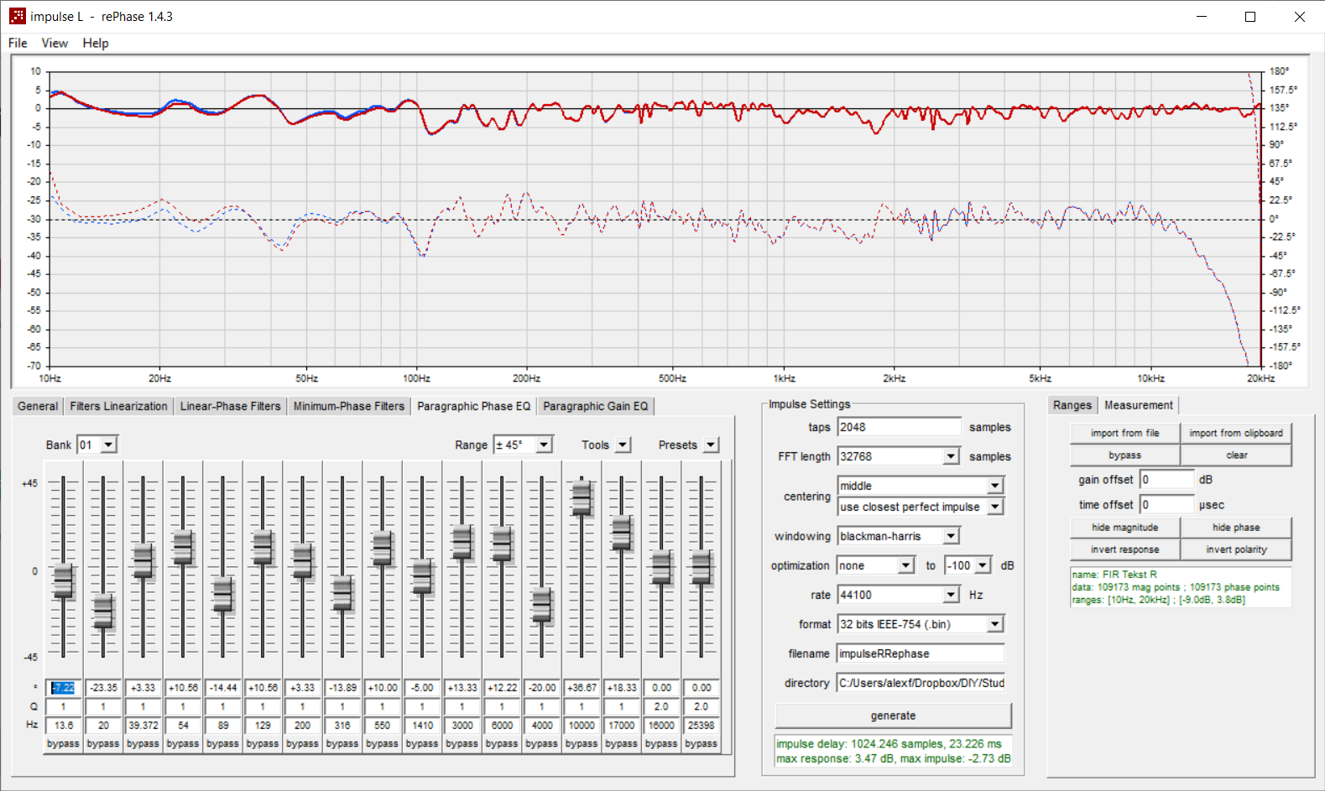Toggle bypass for the 13.6 Hz band
This screenshot has width=1325, height=791.
click(x=63, y=743)
